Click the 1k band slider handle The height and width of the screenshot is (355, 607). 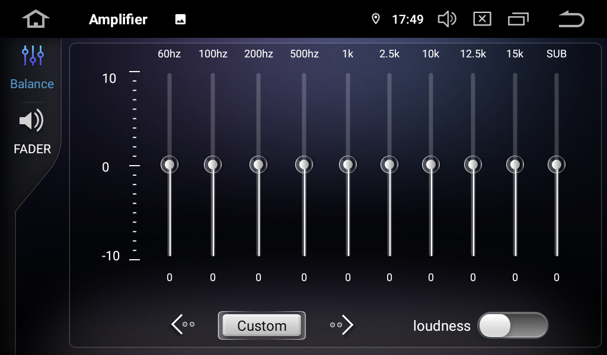click(x=348, y=164)
